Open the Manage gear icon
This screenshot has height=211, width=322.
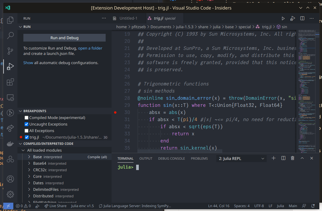(x=10, y=194)
